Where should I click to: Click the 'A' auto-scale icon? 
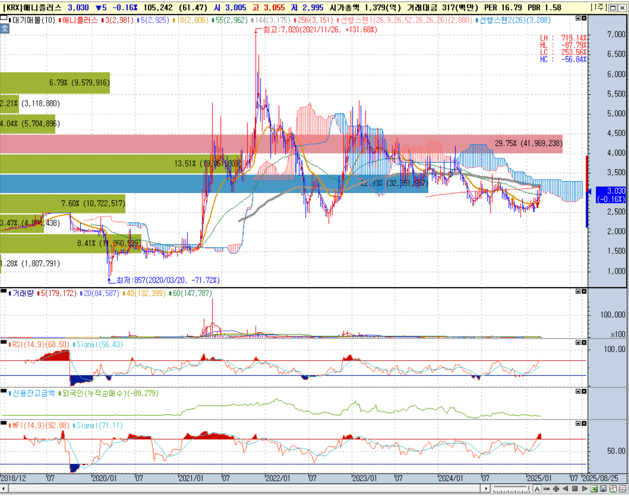tap(537, 489)
